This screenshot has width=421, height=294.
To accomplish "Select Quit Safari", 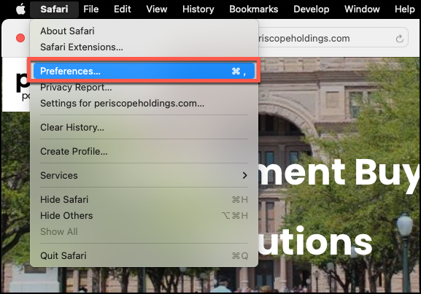I will pos(144,256).
